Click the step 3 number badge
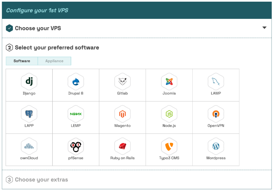 [x=9, y=180]
